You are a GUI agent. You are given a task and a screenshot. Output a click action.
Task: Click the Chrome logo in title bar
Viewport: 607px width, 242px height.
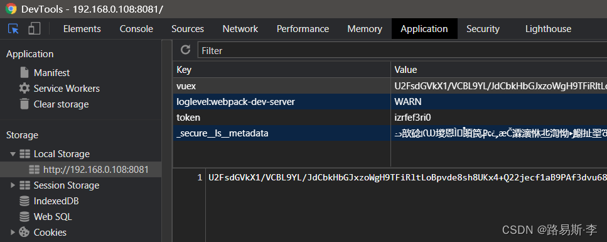pos(11,9)
